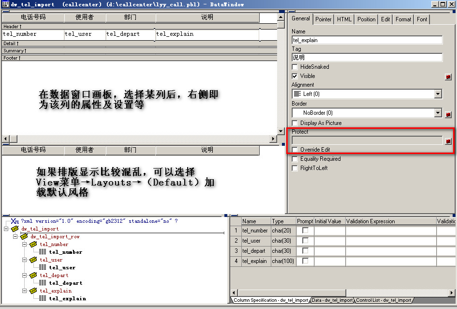Select the tel_depart column in Detail band
Viewport: 457px width, 309px height.
pyautogui.click(x=130, y=34)
